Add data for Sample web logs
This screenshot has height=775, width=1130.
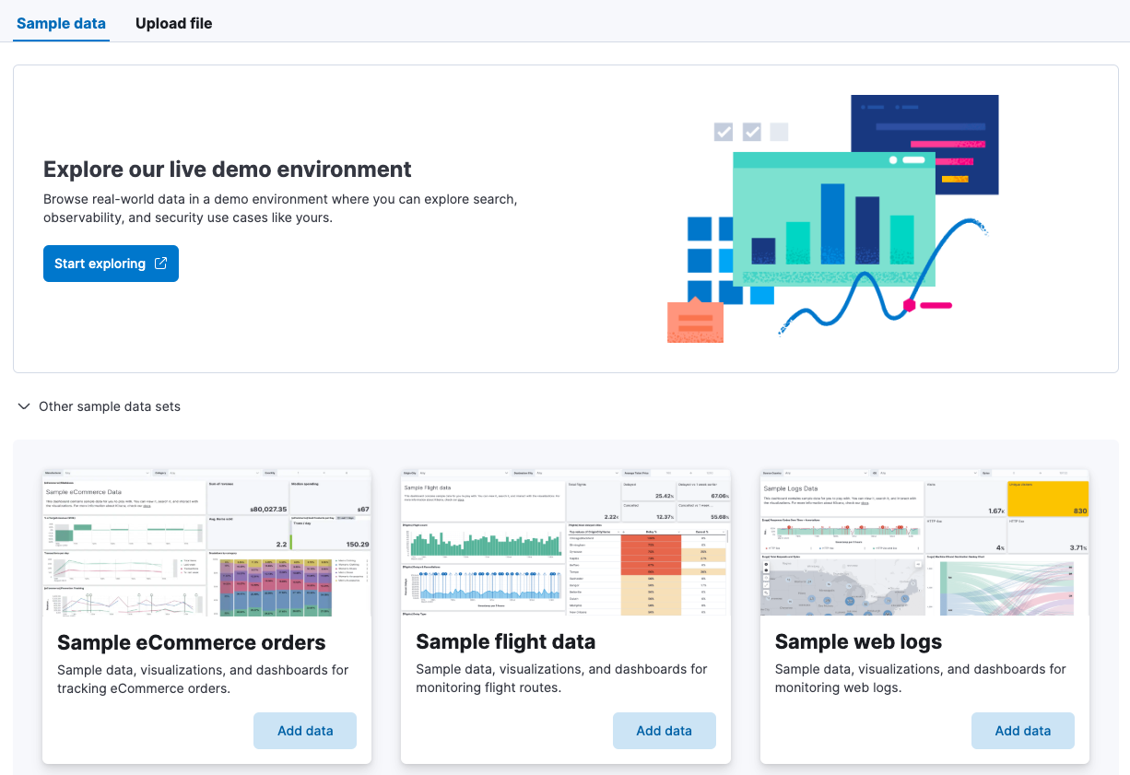pyautogui.click(x=1022, y=730)
